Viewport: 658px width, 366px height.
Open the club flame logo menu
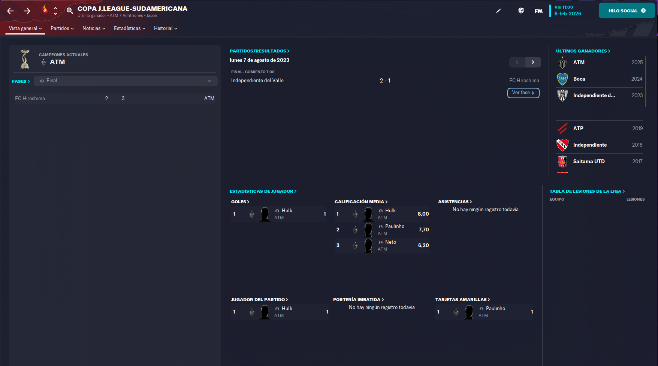coord(45,10)
